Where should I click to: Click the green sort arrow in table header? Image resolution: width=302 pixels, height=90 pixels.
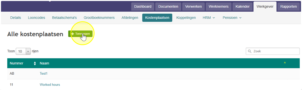285,62
